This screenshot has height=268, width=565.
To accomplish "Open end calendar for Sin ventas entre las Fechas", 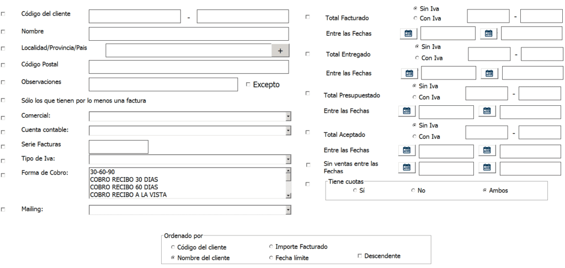I will [487, 168].
